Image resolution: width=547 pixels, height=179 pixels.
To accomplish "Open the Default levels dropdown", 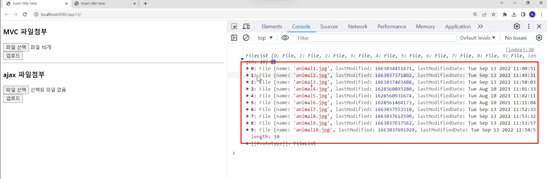I will [478, 38].
